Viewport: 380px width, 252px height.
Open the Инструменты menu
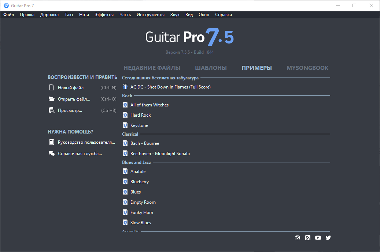pyautogui.click(x=151, y=15)
